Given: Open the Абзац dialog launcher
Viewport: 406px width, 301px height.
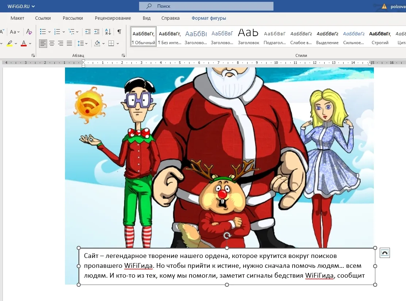Looking at the screenshot, I should (x=123, y=55).
